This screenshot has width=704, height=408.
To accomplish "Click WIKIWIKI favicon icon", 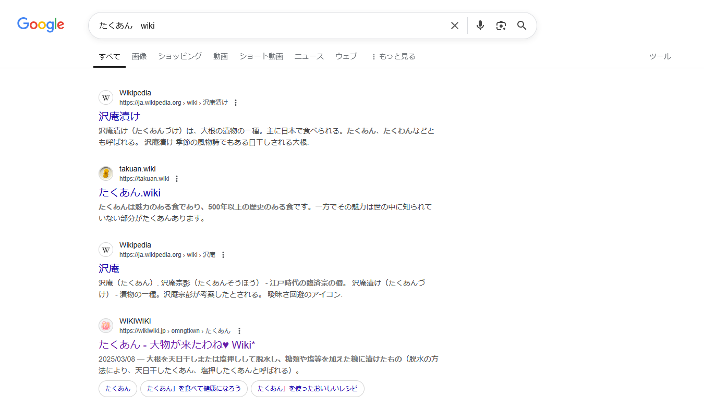I will coord(106,326).
